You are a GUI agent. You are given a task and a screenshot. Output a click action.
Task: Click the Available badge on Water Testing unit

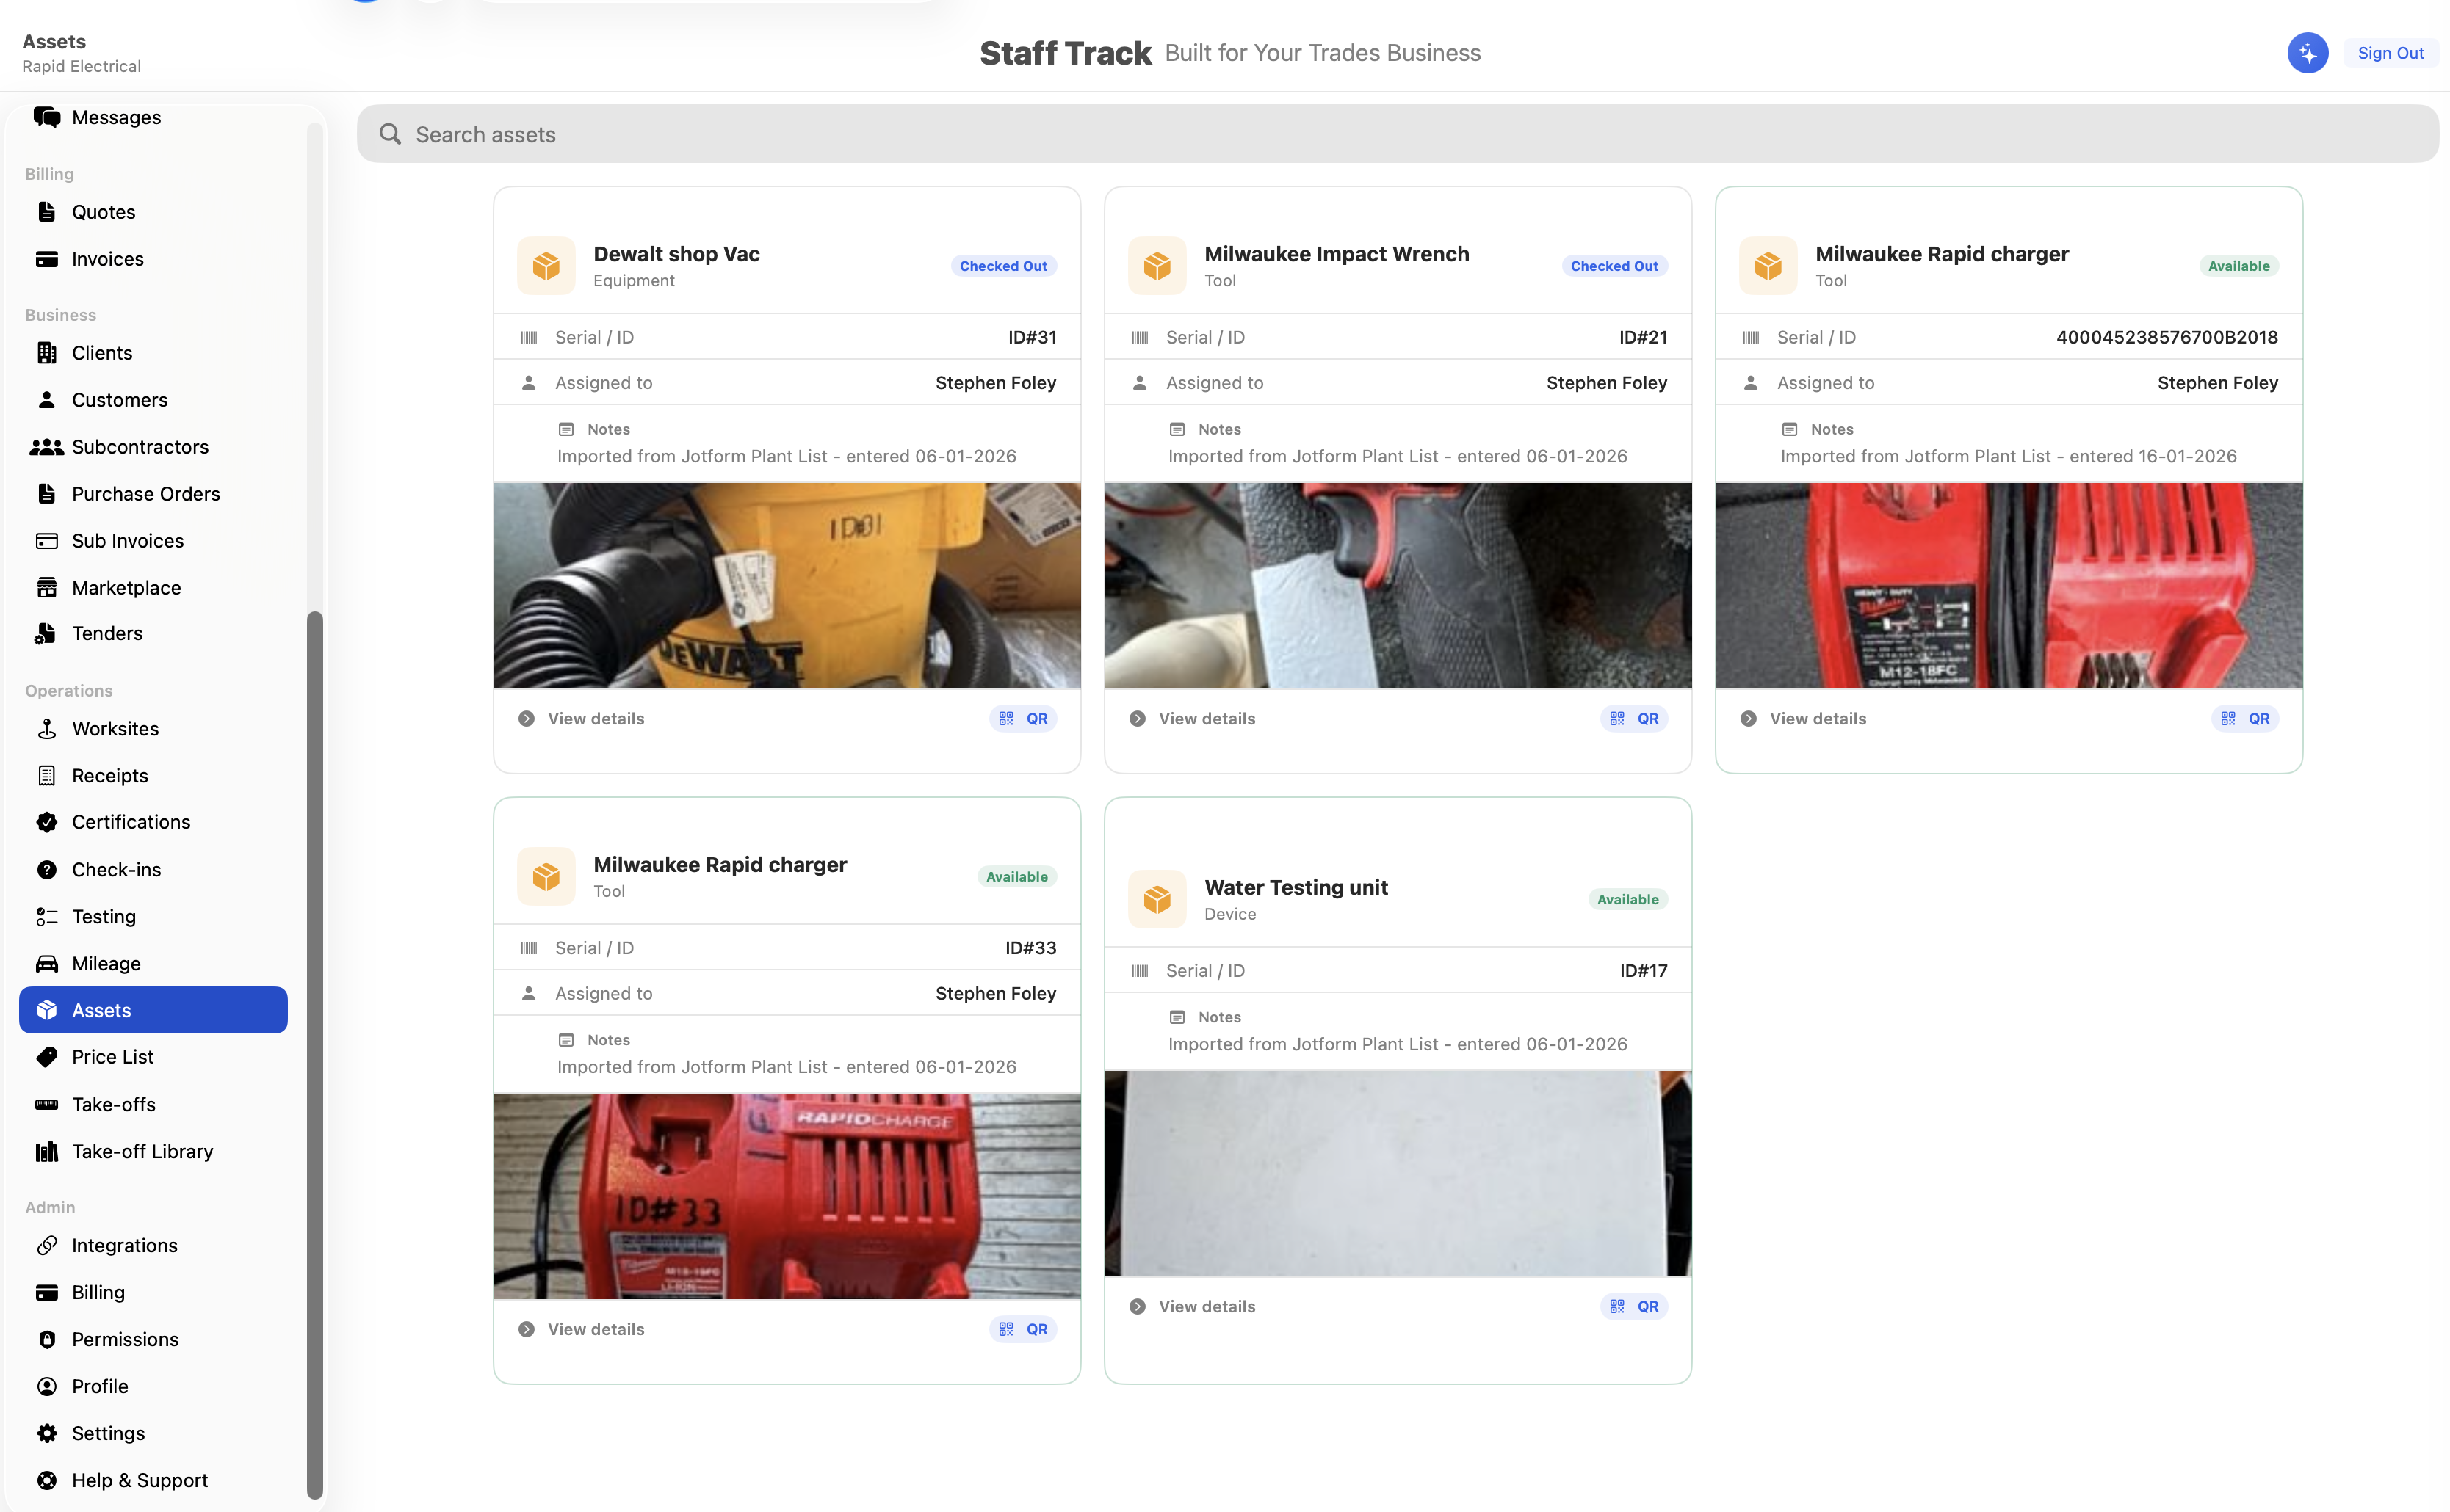pos(1627,899)
